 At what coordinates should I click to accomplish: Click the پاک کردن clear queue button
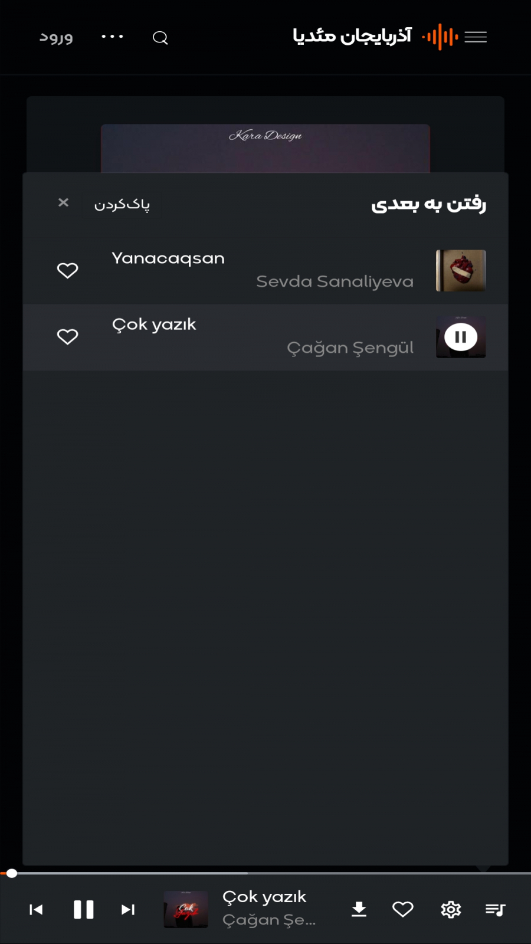pos(122,205)
